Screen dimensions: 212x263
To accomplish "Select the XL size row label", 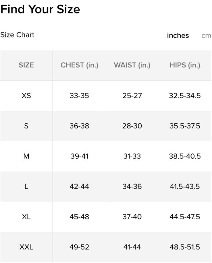I will point(26,217).
